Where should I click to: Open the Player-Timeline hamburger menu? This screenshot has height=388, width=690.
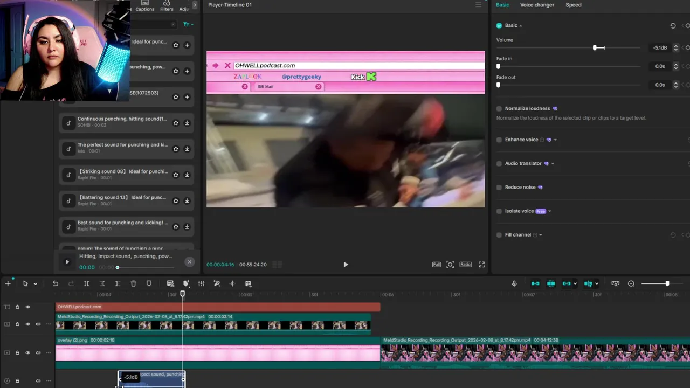[478, 5]
